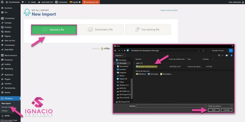Click the Upload a file button

tap(54, 29)
